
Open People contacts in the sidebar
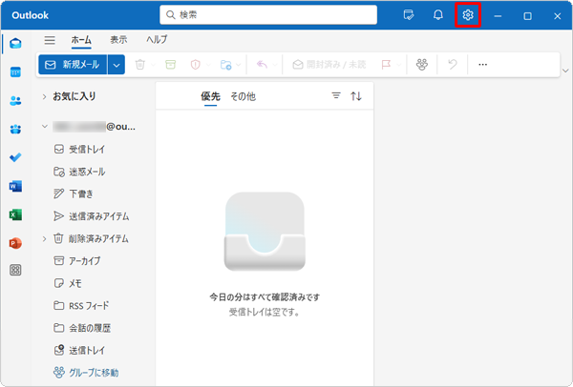pyautogui.click(x=15, y=100)
